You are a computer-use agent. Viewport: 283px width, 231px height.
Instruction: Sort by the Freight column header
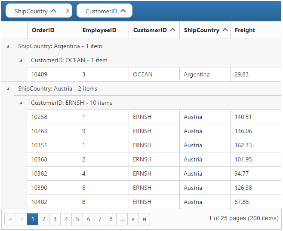[245, 30]
